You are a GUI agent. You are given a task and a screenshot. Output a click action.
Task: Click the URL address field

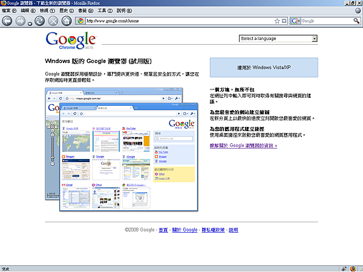tap(180, 21)
